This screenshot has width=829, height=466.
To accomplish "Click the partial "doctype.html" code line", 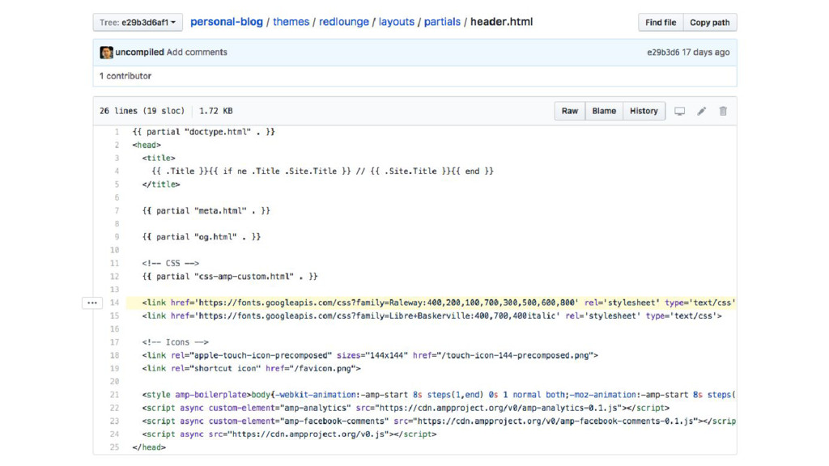I will tap(203, 132).
